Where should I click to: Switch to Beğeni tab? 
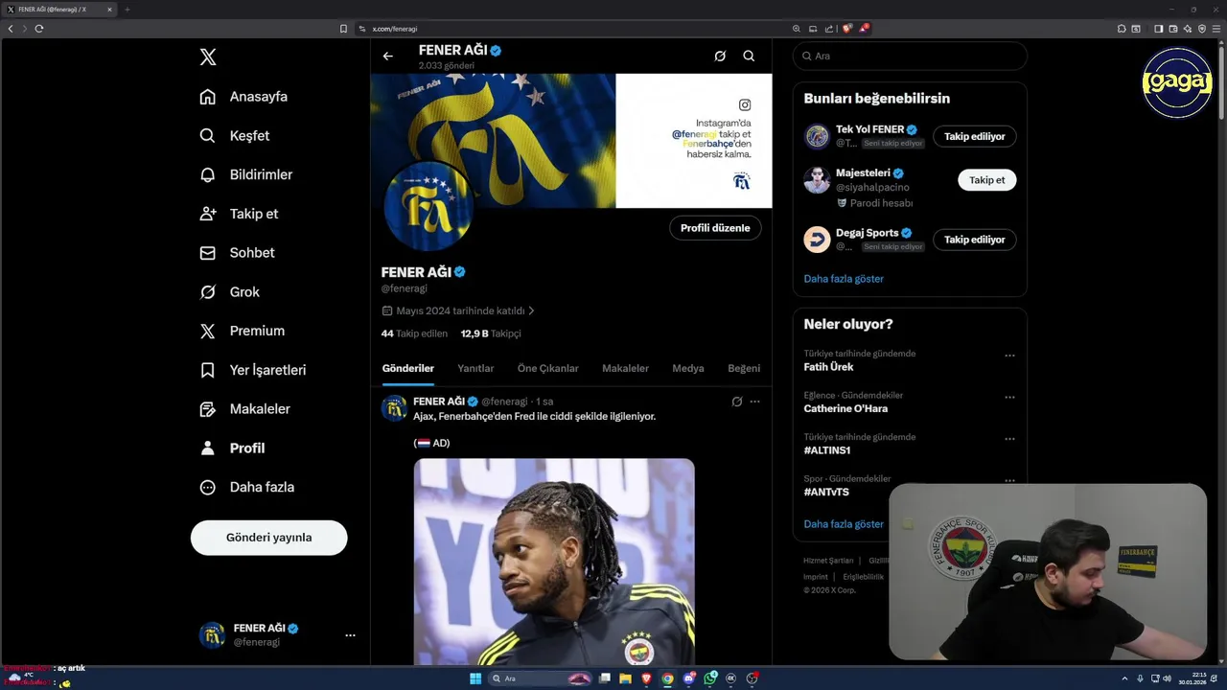744,368
